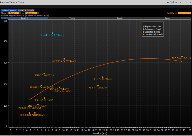Select the PRE Float 12/01/64 bond point
This screenshot has width=192, height=136.
[x=182, y=56]
